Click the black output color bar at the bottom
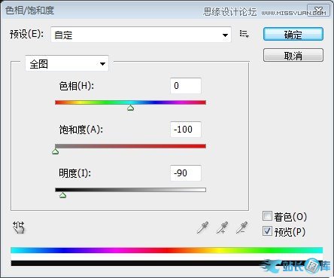 coord(167,263)
